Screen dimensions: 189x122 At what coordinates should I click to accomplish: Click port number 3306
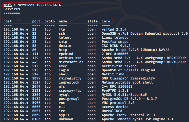pos(36,95)
